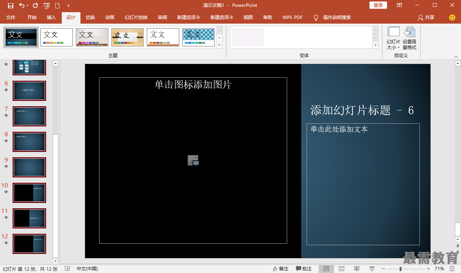Click the spell check icon in status bar
Image resolution: width=461 pixels, height=273 pixels.
67,269
